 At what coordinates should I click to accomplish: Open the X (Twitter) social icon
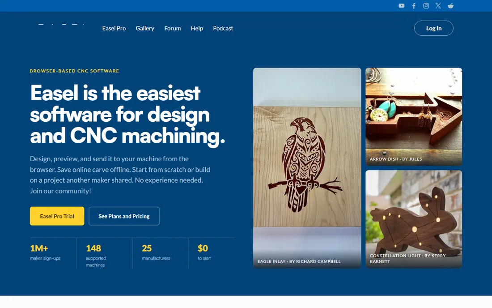[438, 6]
